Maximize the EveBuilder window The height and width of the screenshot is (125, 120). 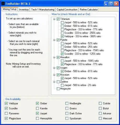coord(111,4)
